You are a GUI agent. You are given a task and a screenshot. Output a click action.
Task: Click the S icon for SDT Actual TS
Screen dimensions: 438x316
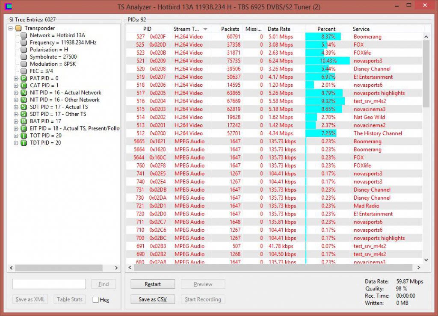click(24, 107)
